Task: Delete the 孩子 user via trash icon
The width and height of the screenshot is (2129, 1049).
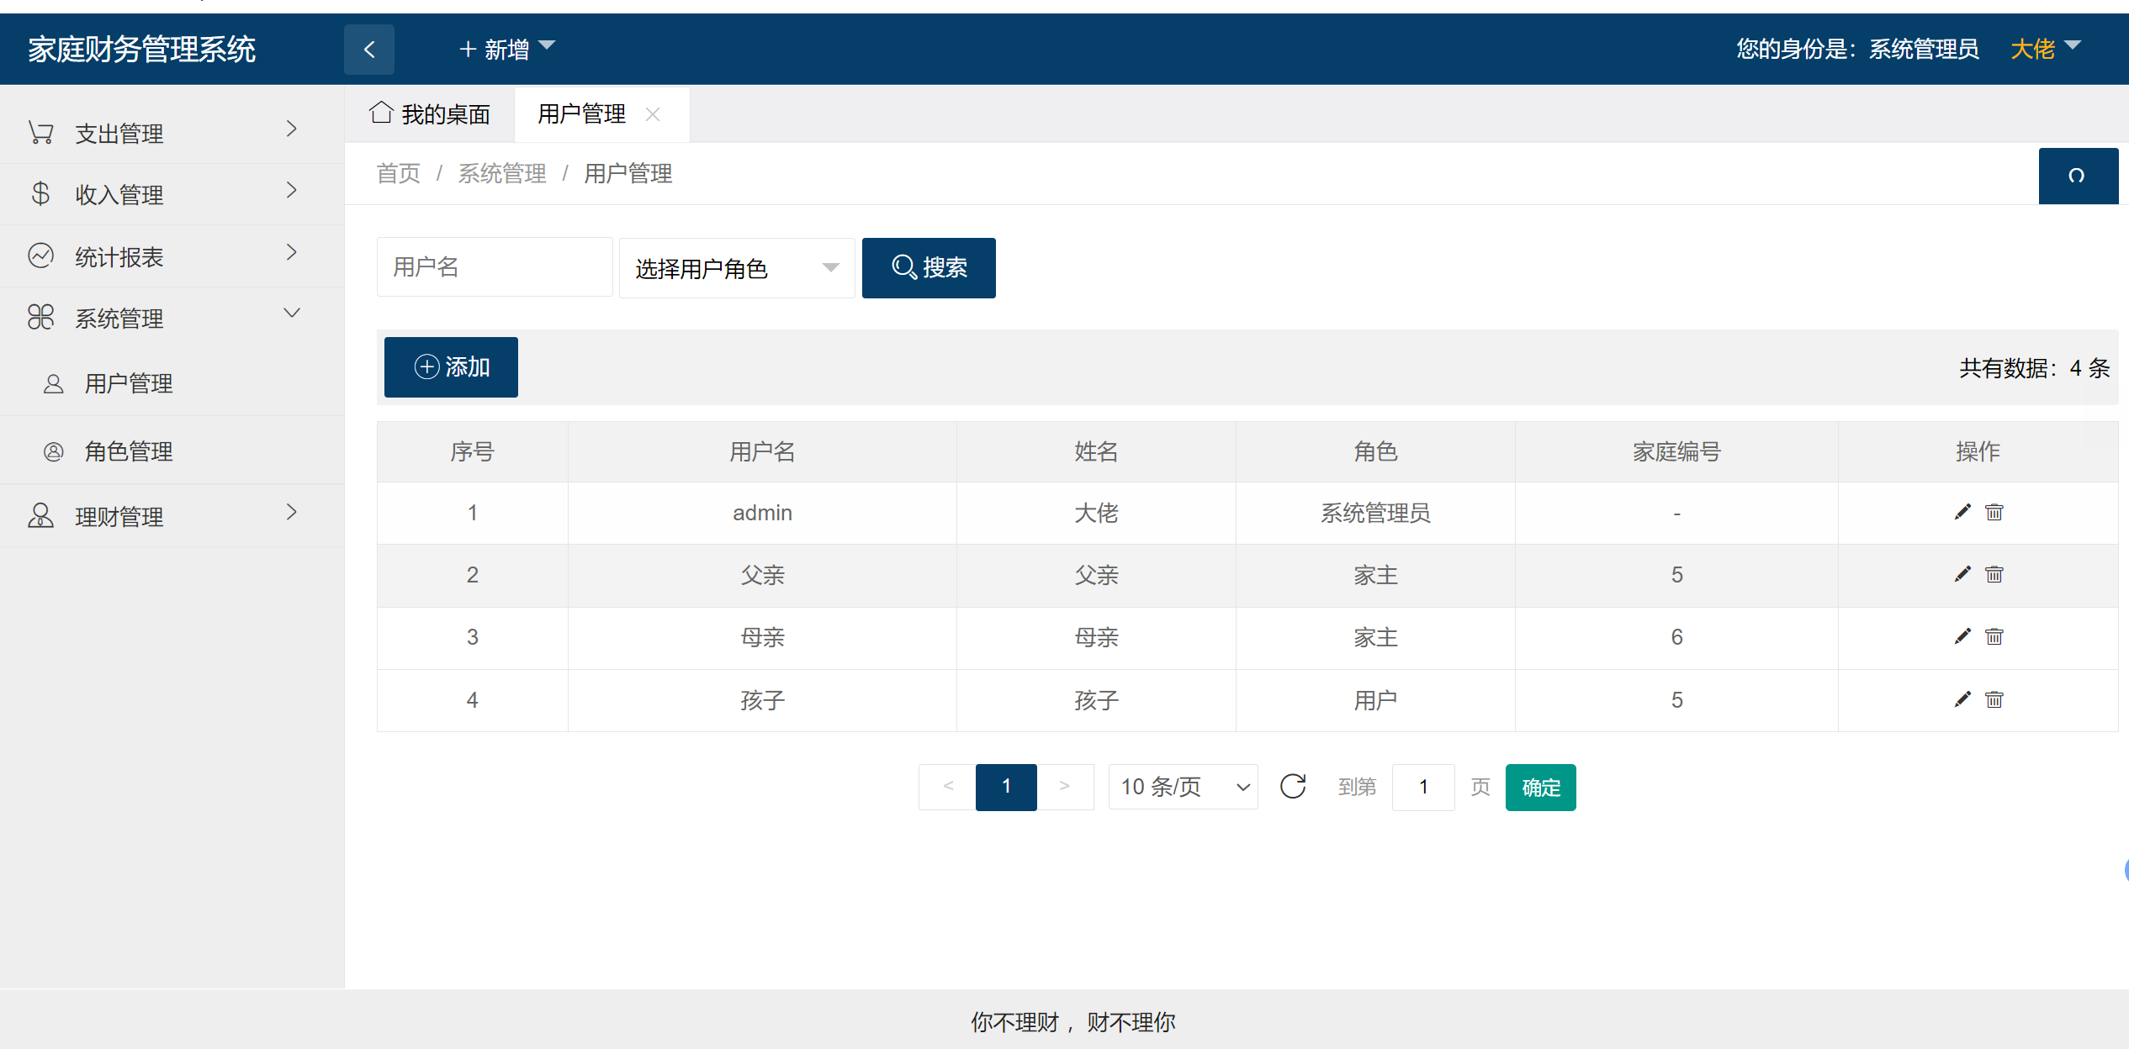Action: click(x=1994, y=699)
